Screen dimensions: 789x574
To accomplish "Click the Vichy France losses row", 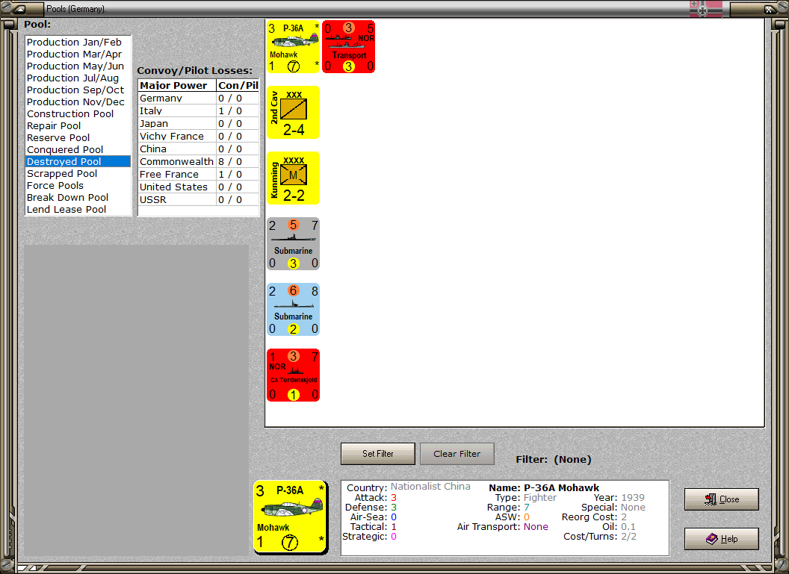I will click(x=199, y=136).
